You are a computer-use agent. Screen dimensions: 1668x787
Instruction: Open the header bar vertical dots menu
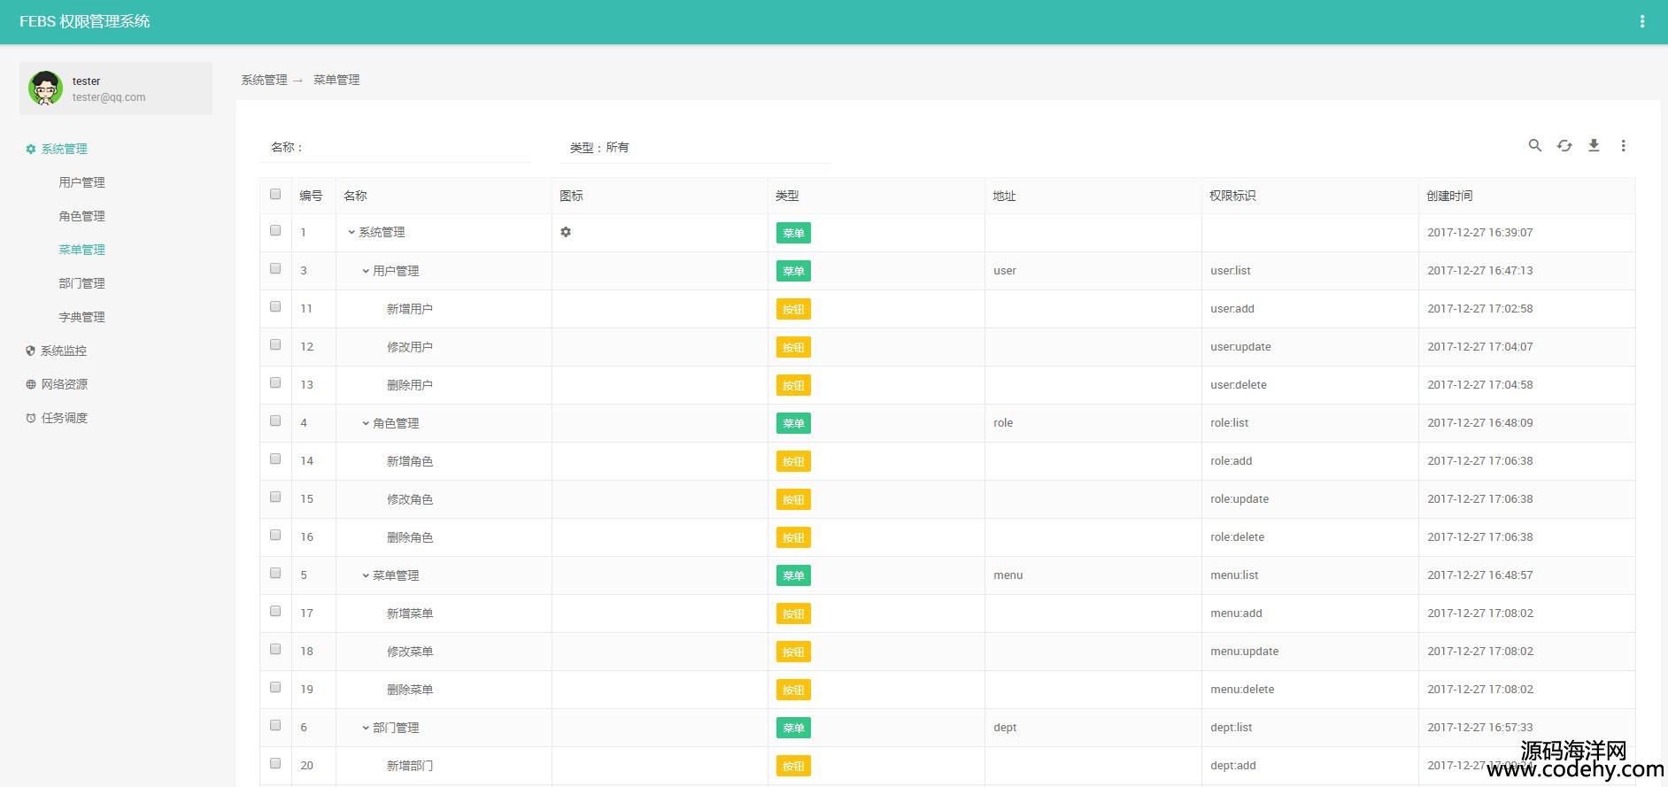(x=1642, y=21)
